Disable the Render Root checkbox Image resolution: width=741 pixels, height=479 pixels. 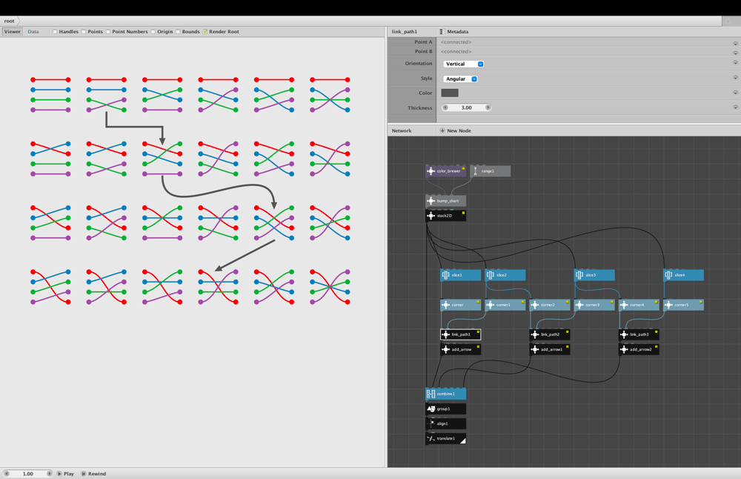[205, 32]
